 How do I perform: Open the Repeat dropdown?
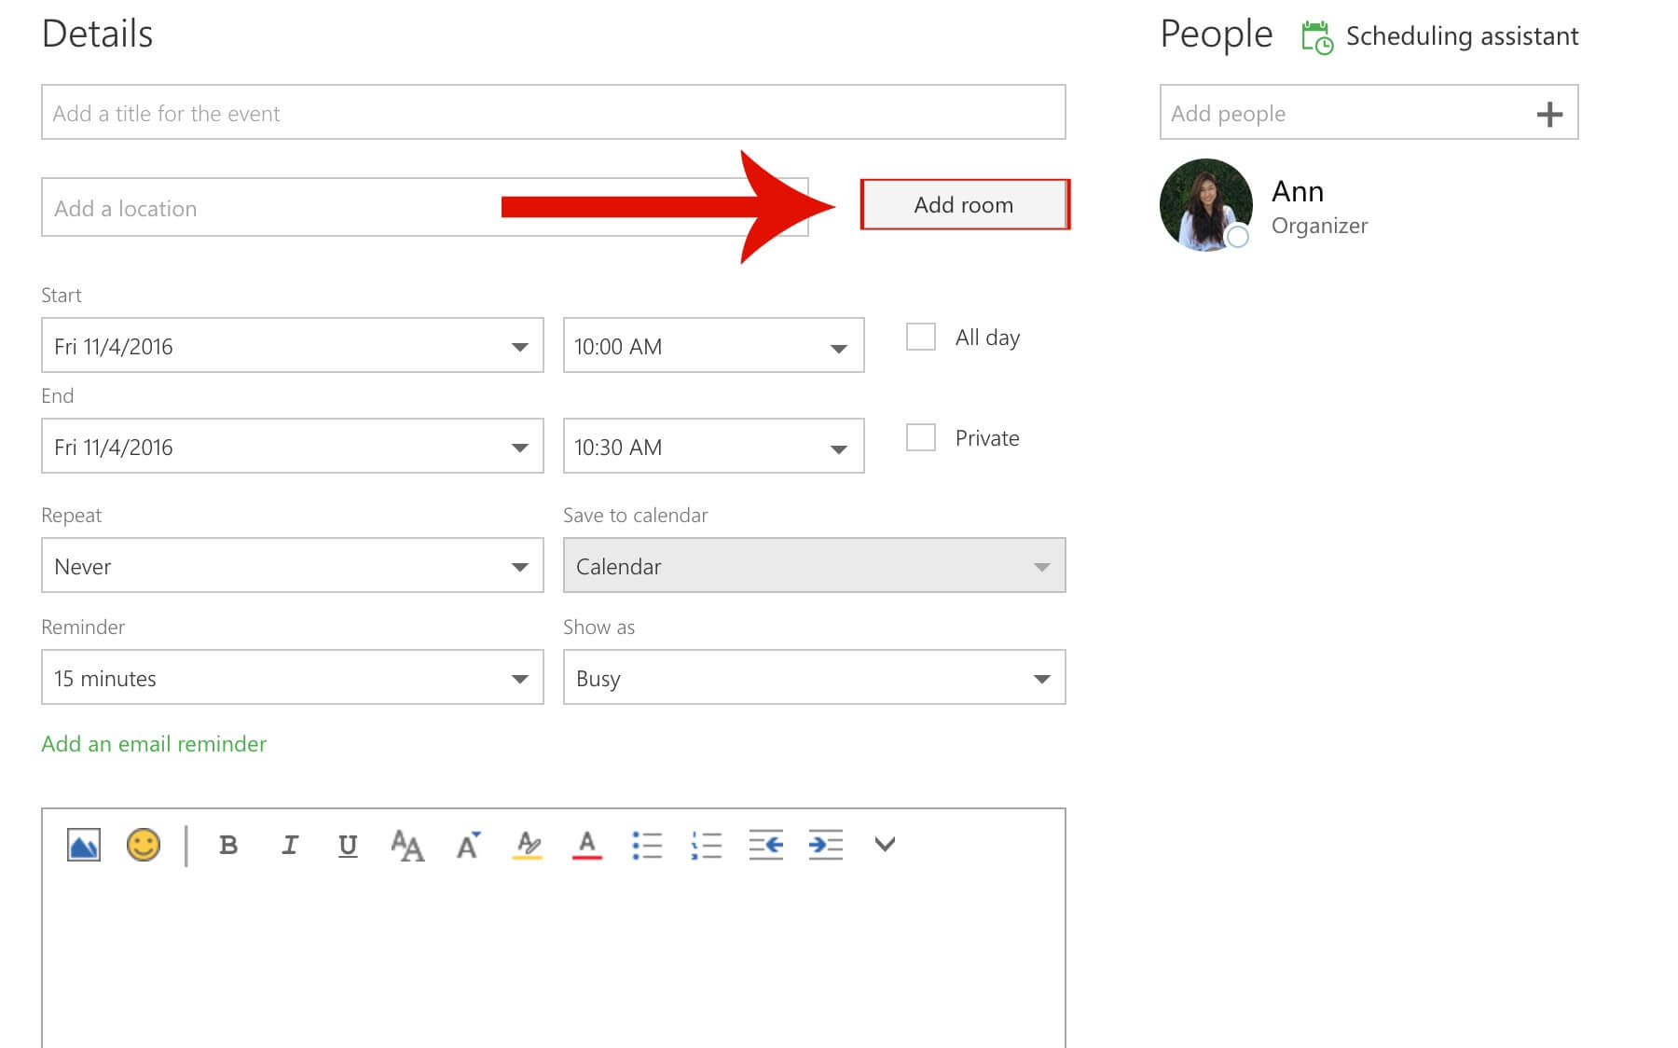point(292,565)
